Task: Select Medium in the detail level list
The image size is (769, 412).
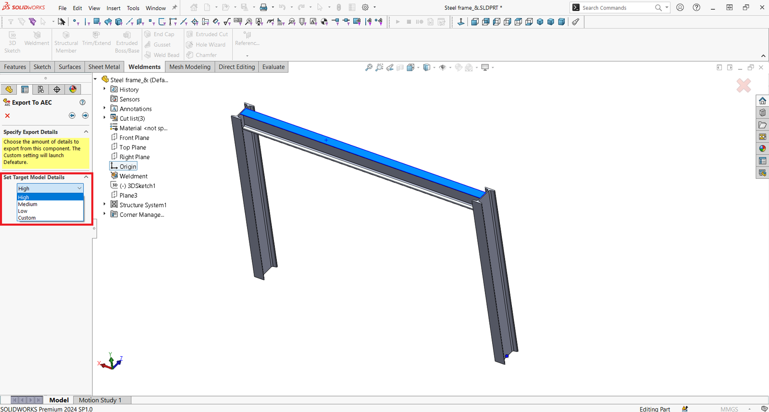Action: (28, 204)
